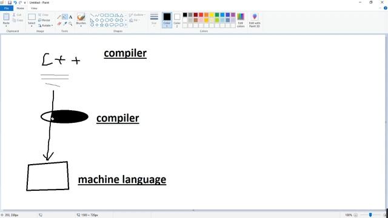Choose the Rounded rectangle shape

[x=112, y=15]
